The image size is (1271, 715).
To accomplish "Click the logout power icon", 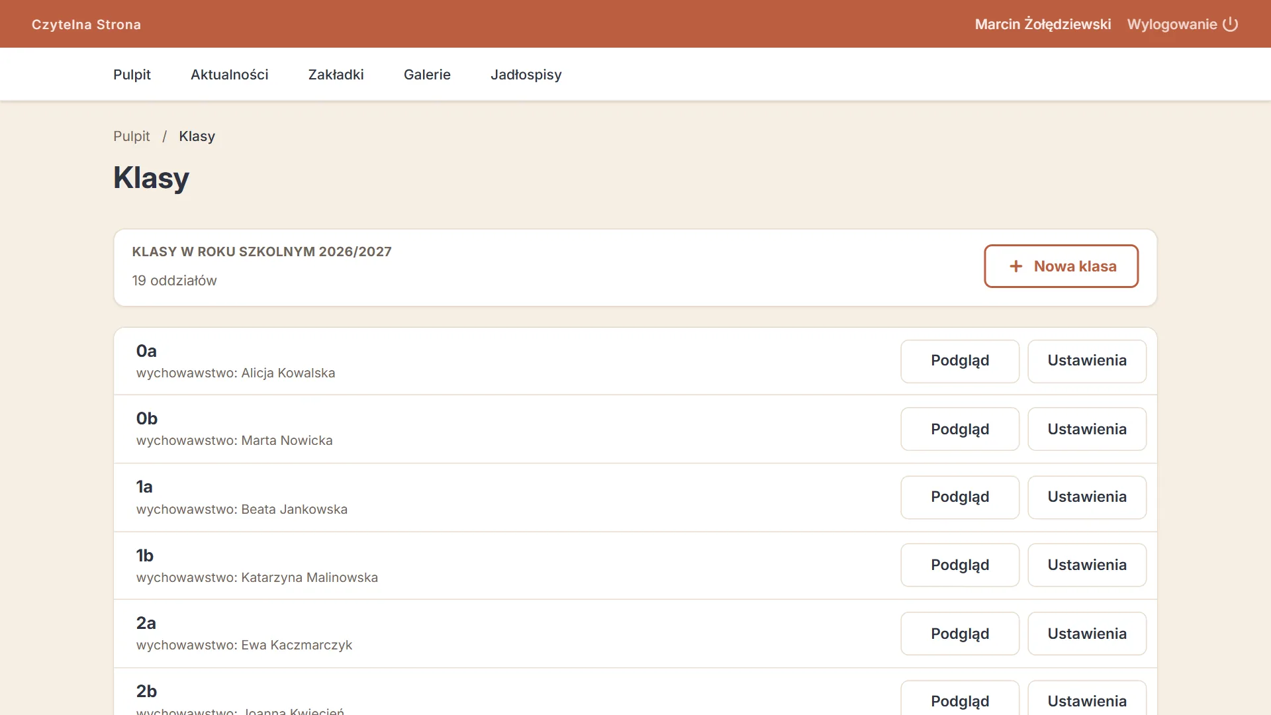I will [x=1230, y=24].
